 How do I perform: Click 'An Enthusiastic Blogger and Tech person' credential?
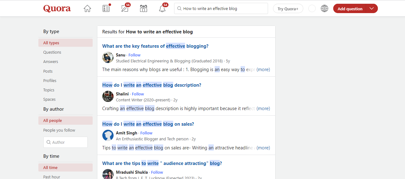tap(152, 139)
